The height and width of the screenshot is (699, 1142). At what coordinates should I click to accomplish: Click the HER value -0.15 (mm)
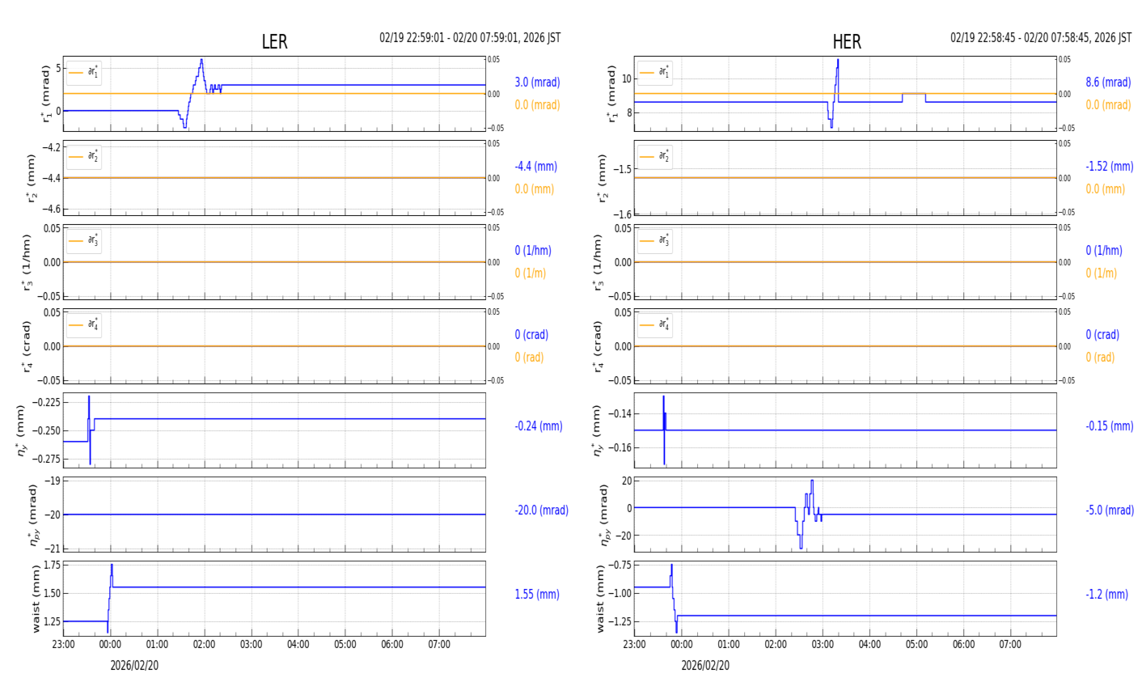point(1109,426)
